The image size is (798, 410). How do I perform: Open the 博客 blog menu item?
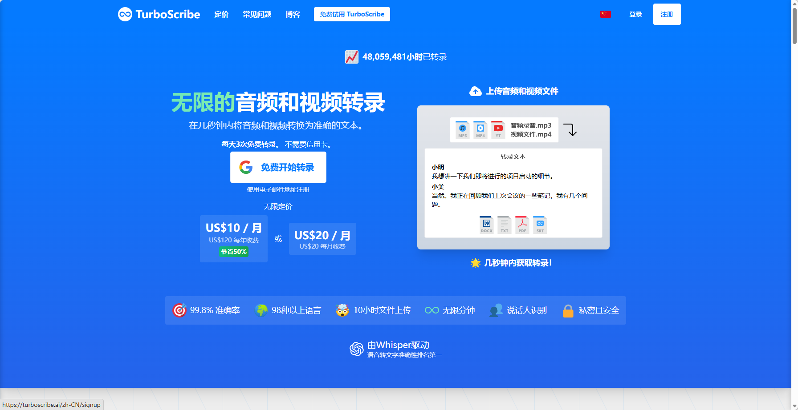293,14
